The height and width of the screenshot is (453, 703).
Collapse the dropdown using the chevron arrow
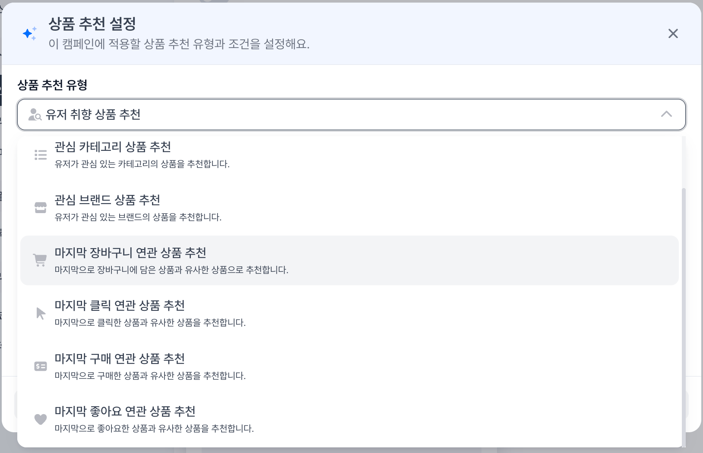pyautogui.click(x=666, y=114)
